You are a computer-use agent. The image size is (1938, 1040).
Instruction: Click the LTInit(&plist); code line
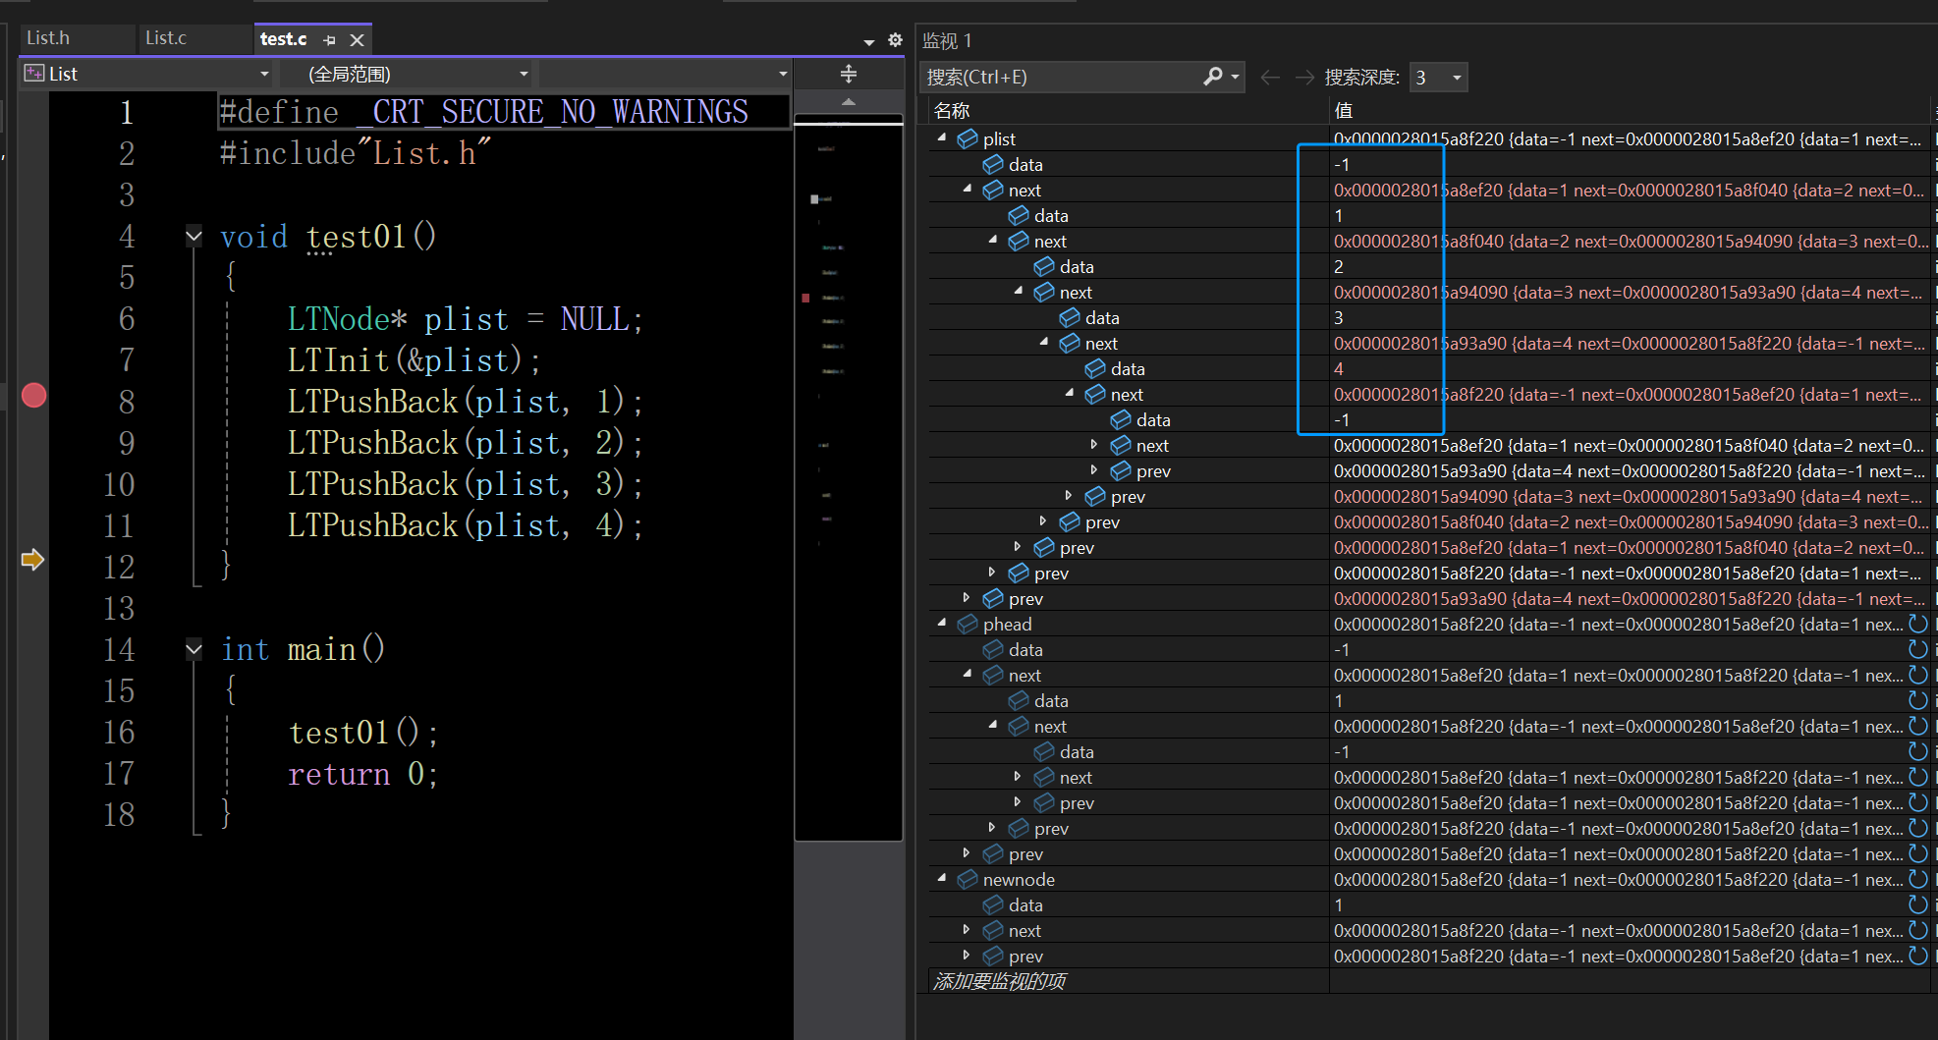[x=414, y=360]
